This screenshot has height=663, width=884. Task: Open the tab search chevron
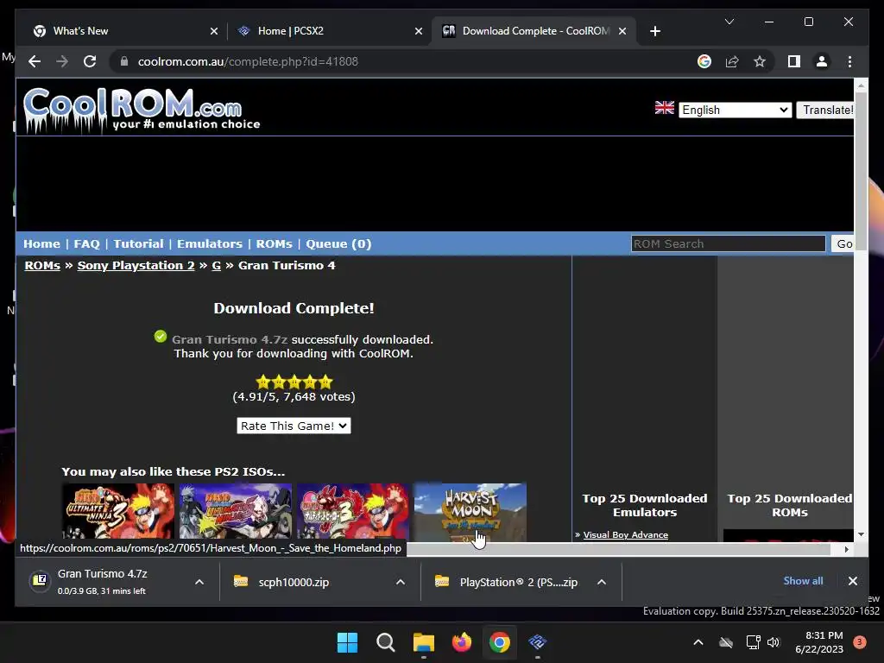(729, 22)
